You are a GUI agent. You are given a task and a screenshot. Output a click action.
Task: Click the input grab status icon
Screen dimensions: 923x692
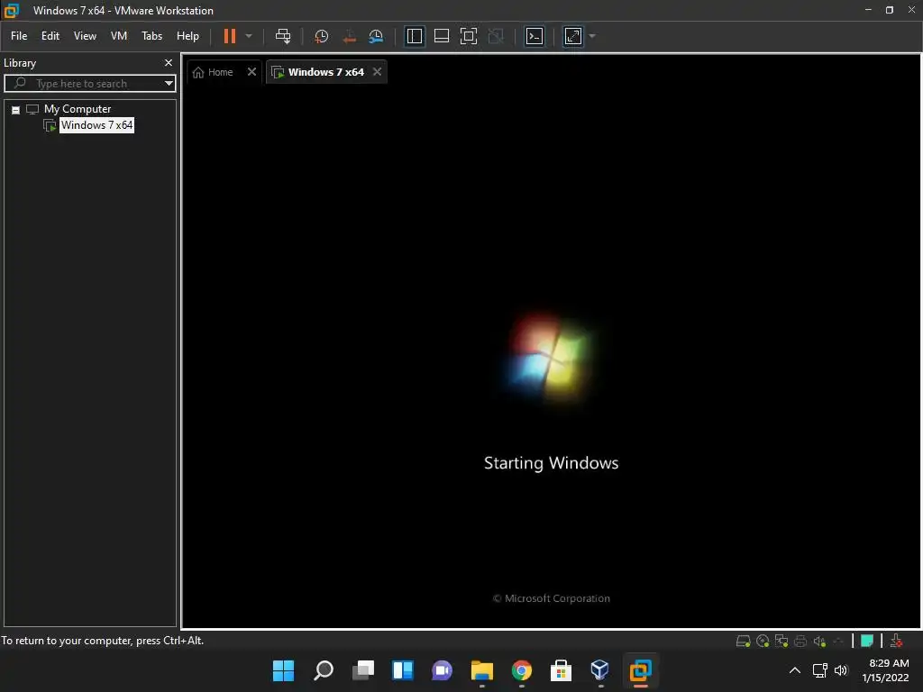coord(896,641)
